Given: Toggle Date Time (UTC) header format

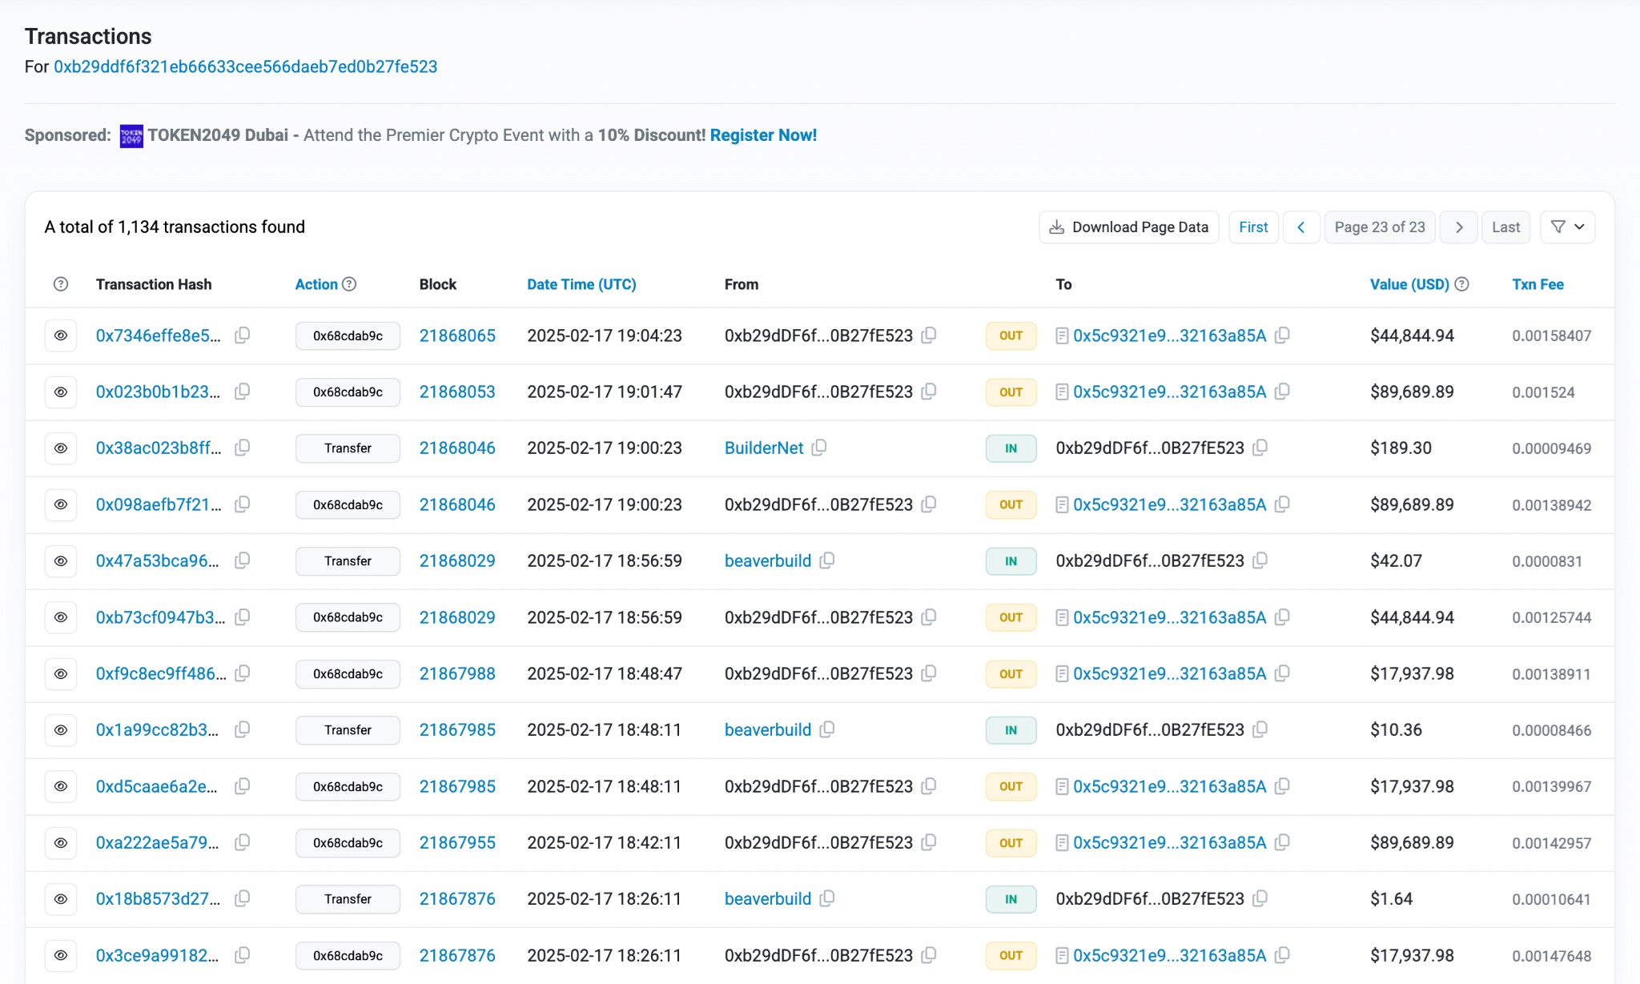Looking at the screenshot, I should [581, 284].
